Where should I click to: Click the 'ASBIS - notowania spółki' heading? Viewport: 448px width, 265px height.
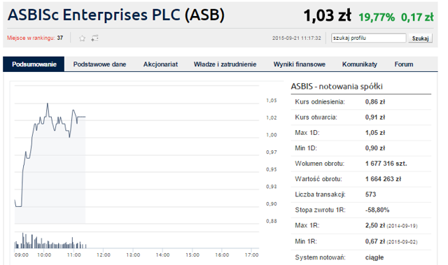(337, 86)
